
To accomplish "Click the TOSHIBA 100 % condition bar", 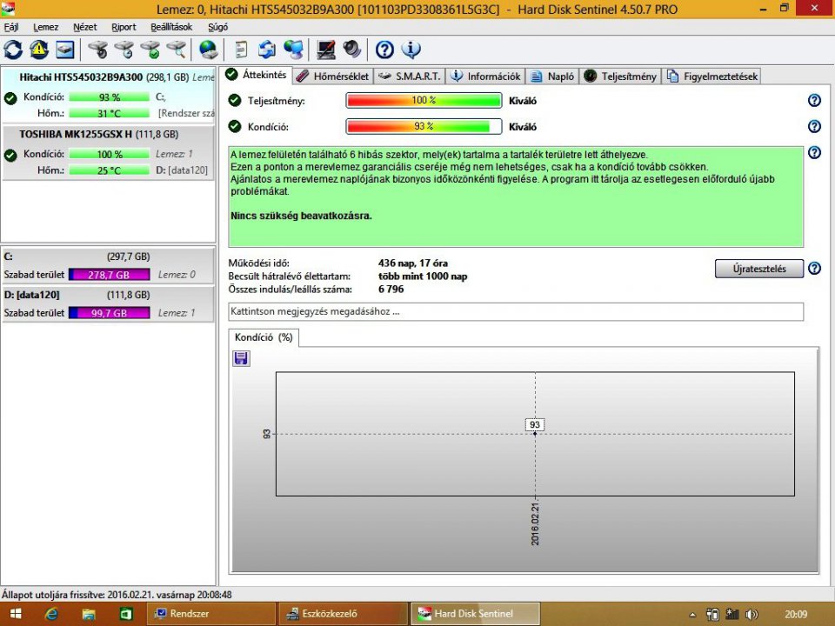I will (x=110, y=155).
